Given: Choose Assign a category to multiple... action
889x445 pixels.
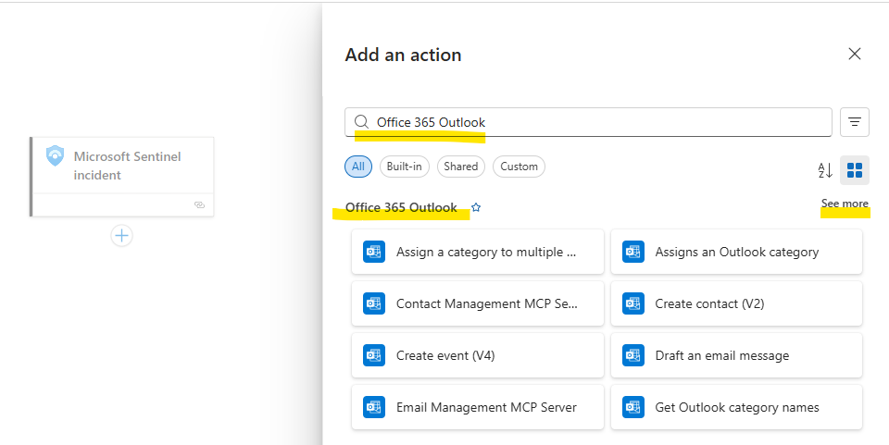Looking at the screenshot, I should [x=478, y=252].
